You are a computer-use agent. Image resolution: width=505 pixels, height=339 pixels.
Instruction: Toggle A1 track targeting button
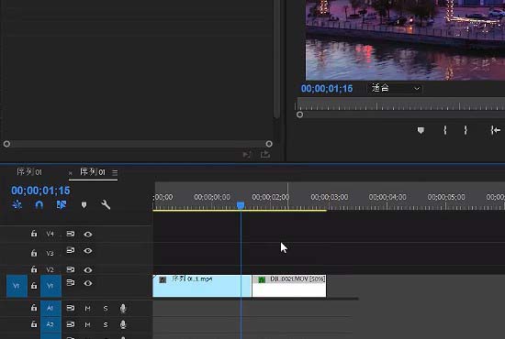click(50, 308)
